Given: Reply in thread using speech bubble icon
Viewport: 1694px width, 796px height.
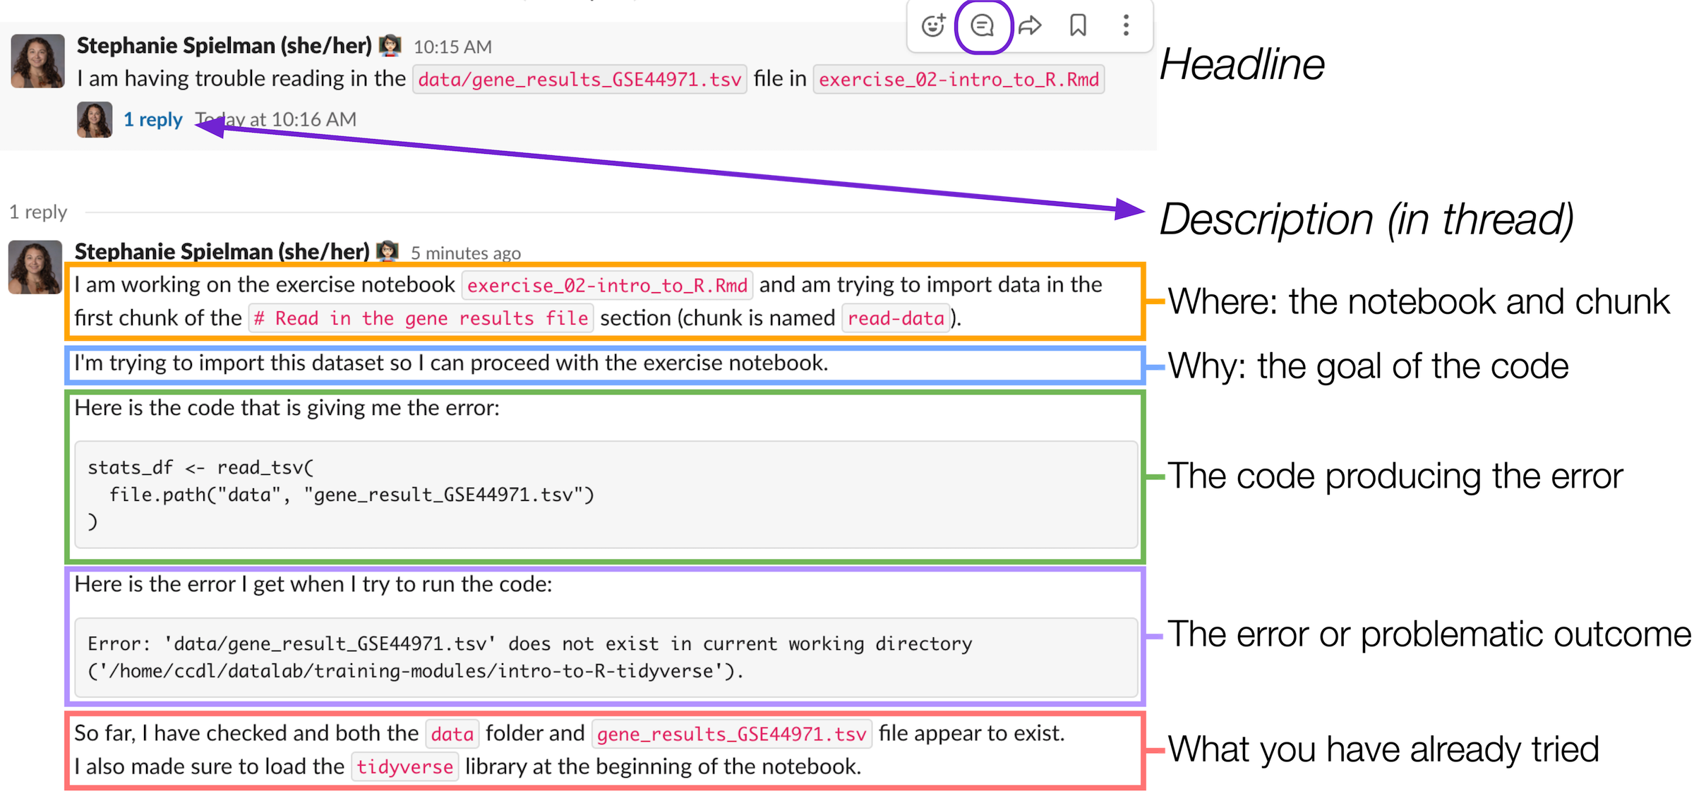Looking at the screenshot, I should [x=983, y=26].
